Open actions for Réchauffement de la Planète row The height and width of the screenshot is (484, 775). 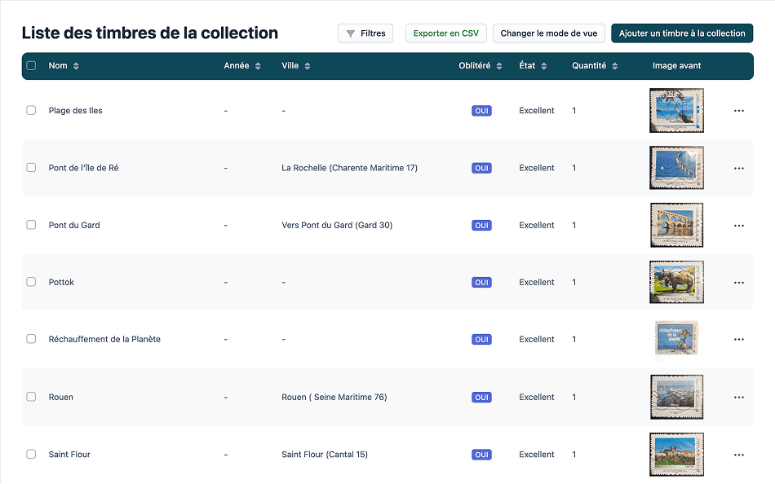pyautogui.click(x=739, y=339)
